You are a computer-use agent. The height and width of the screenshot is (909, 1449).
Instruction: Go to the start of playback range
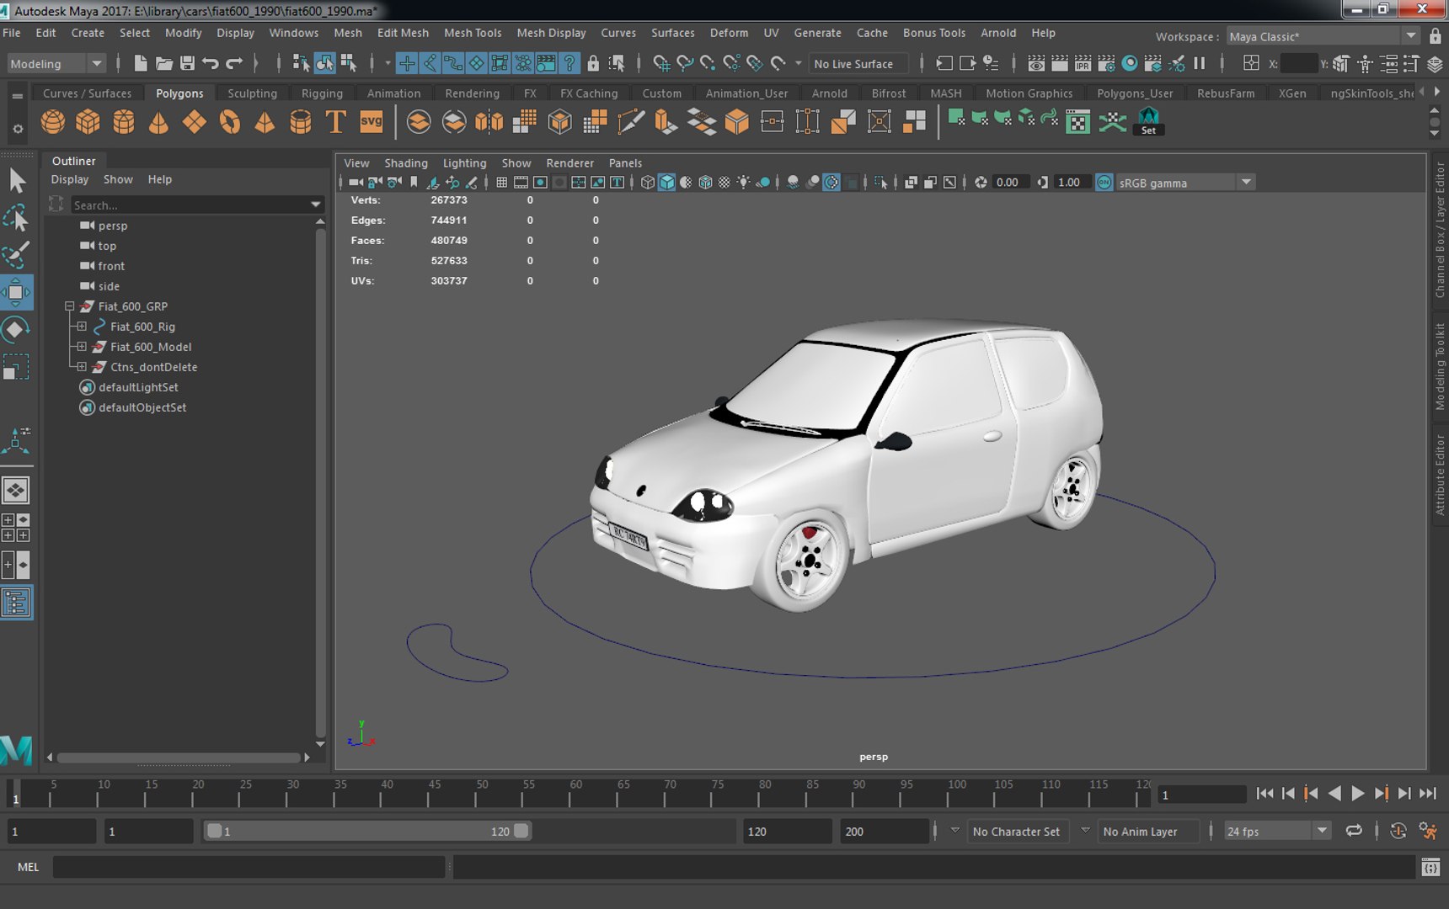click(x=1265, y=793)
